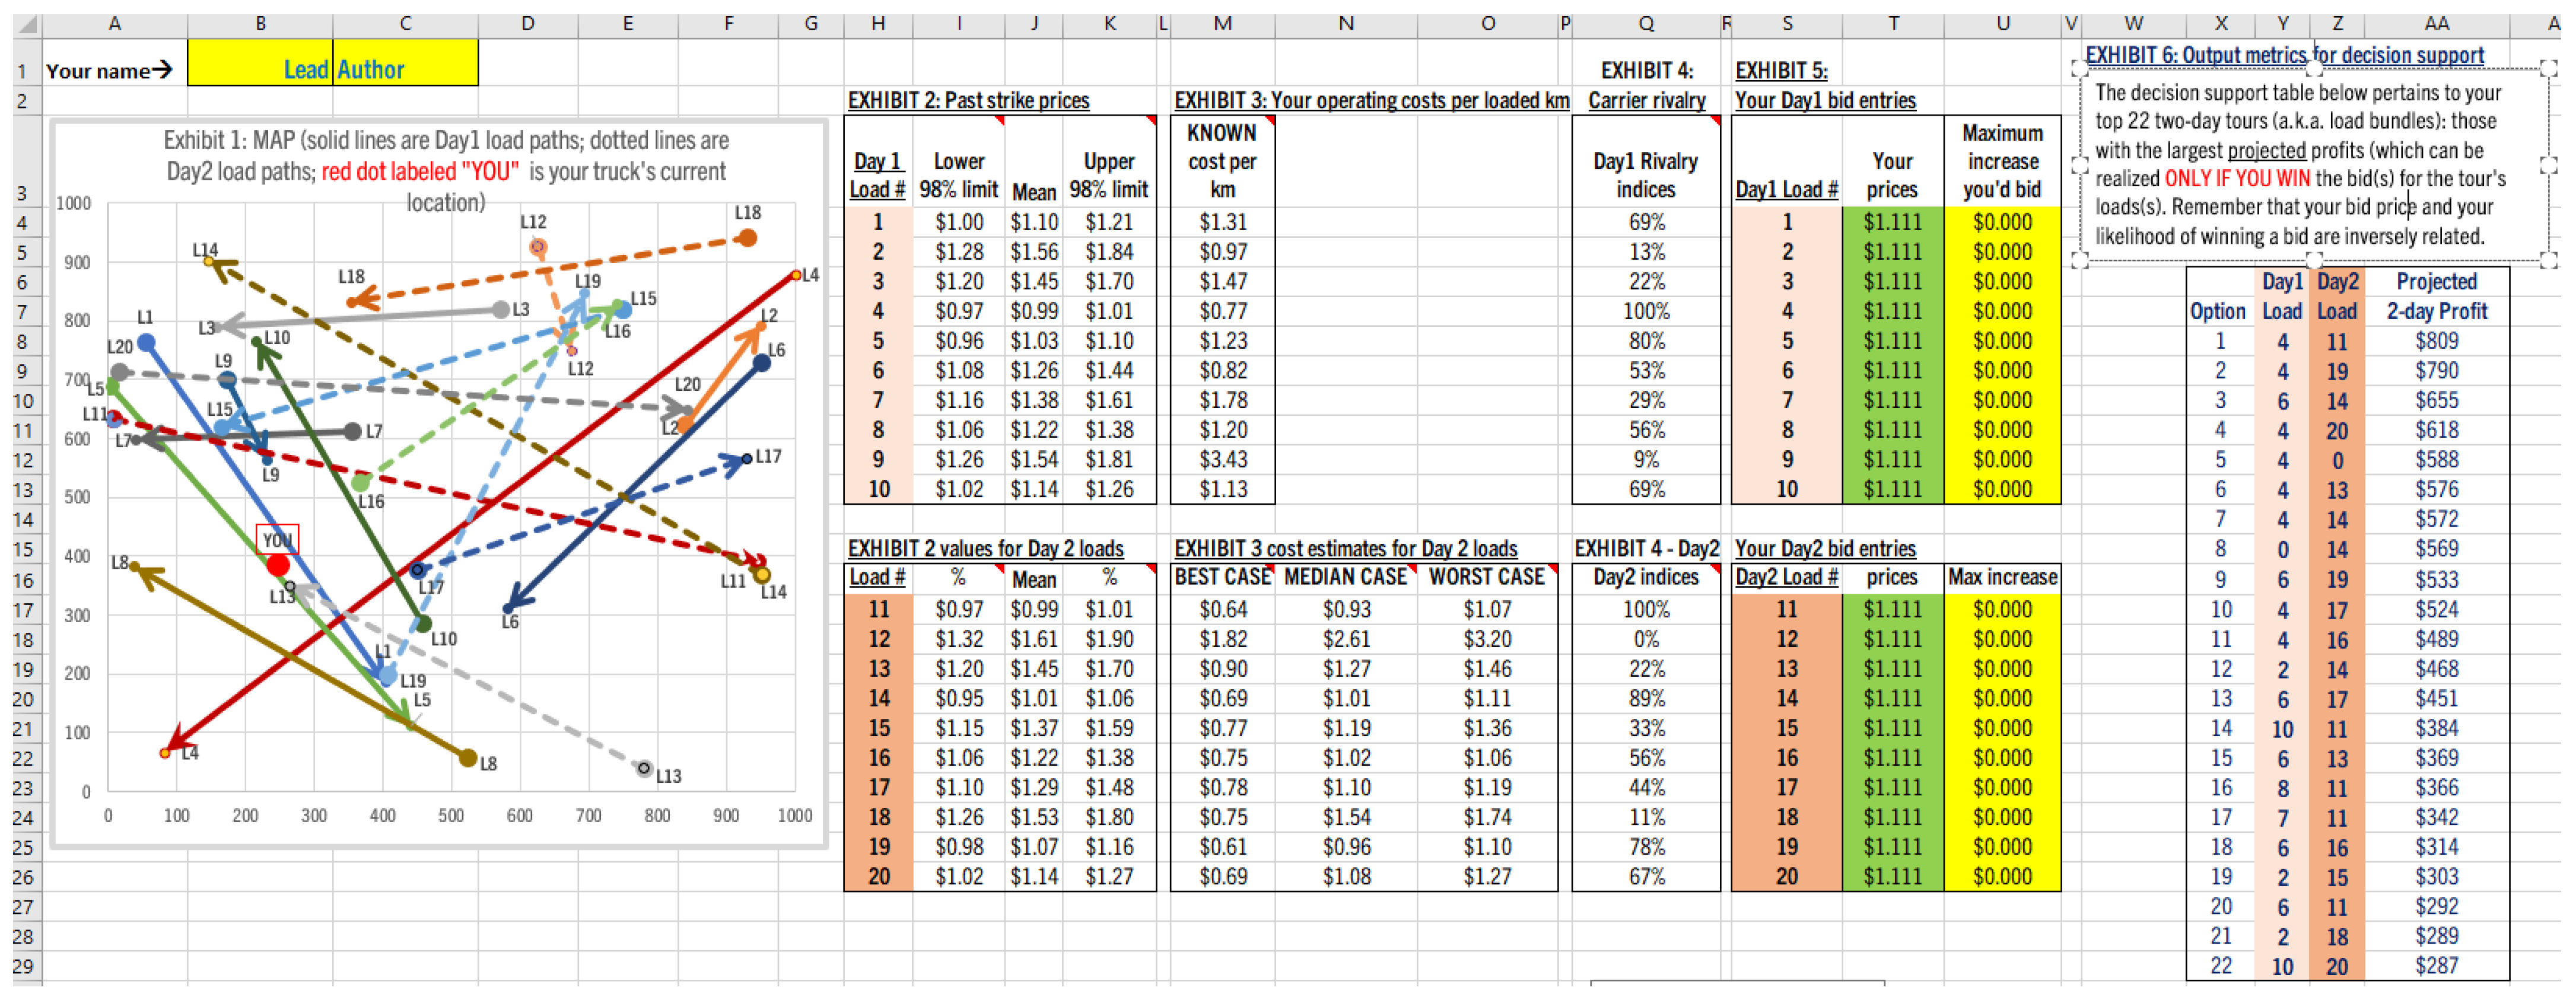The image size is (2576, 1000).
Task: Select the $809 projected profit cell
Action: point(2436,341)
